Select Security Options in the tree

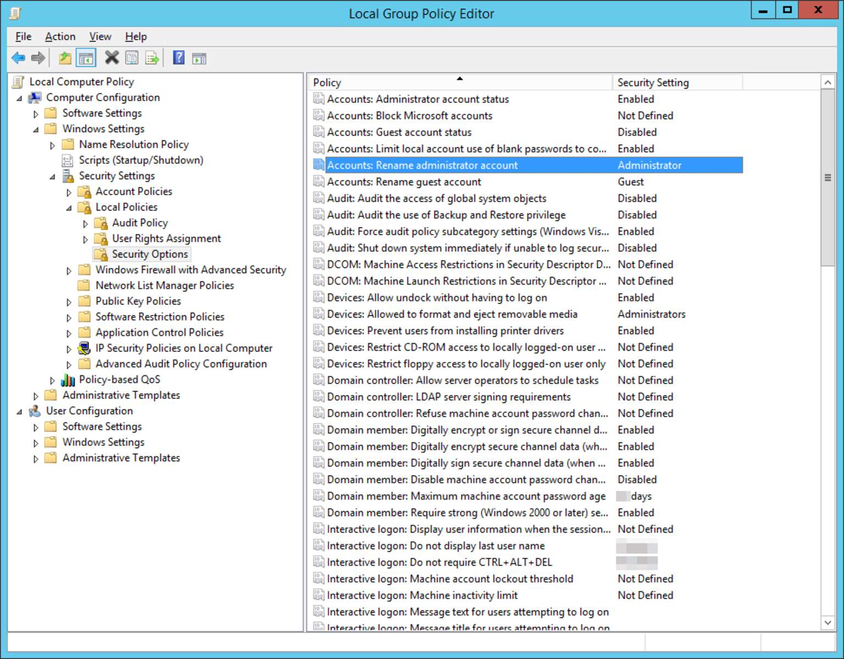(x=149, y=254)
